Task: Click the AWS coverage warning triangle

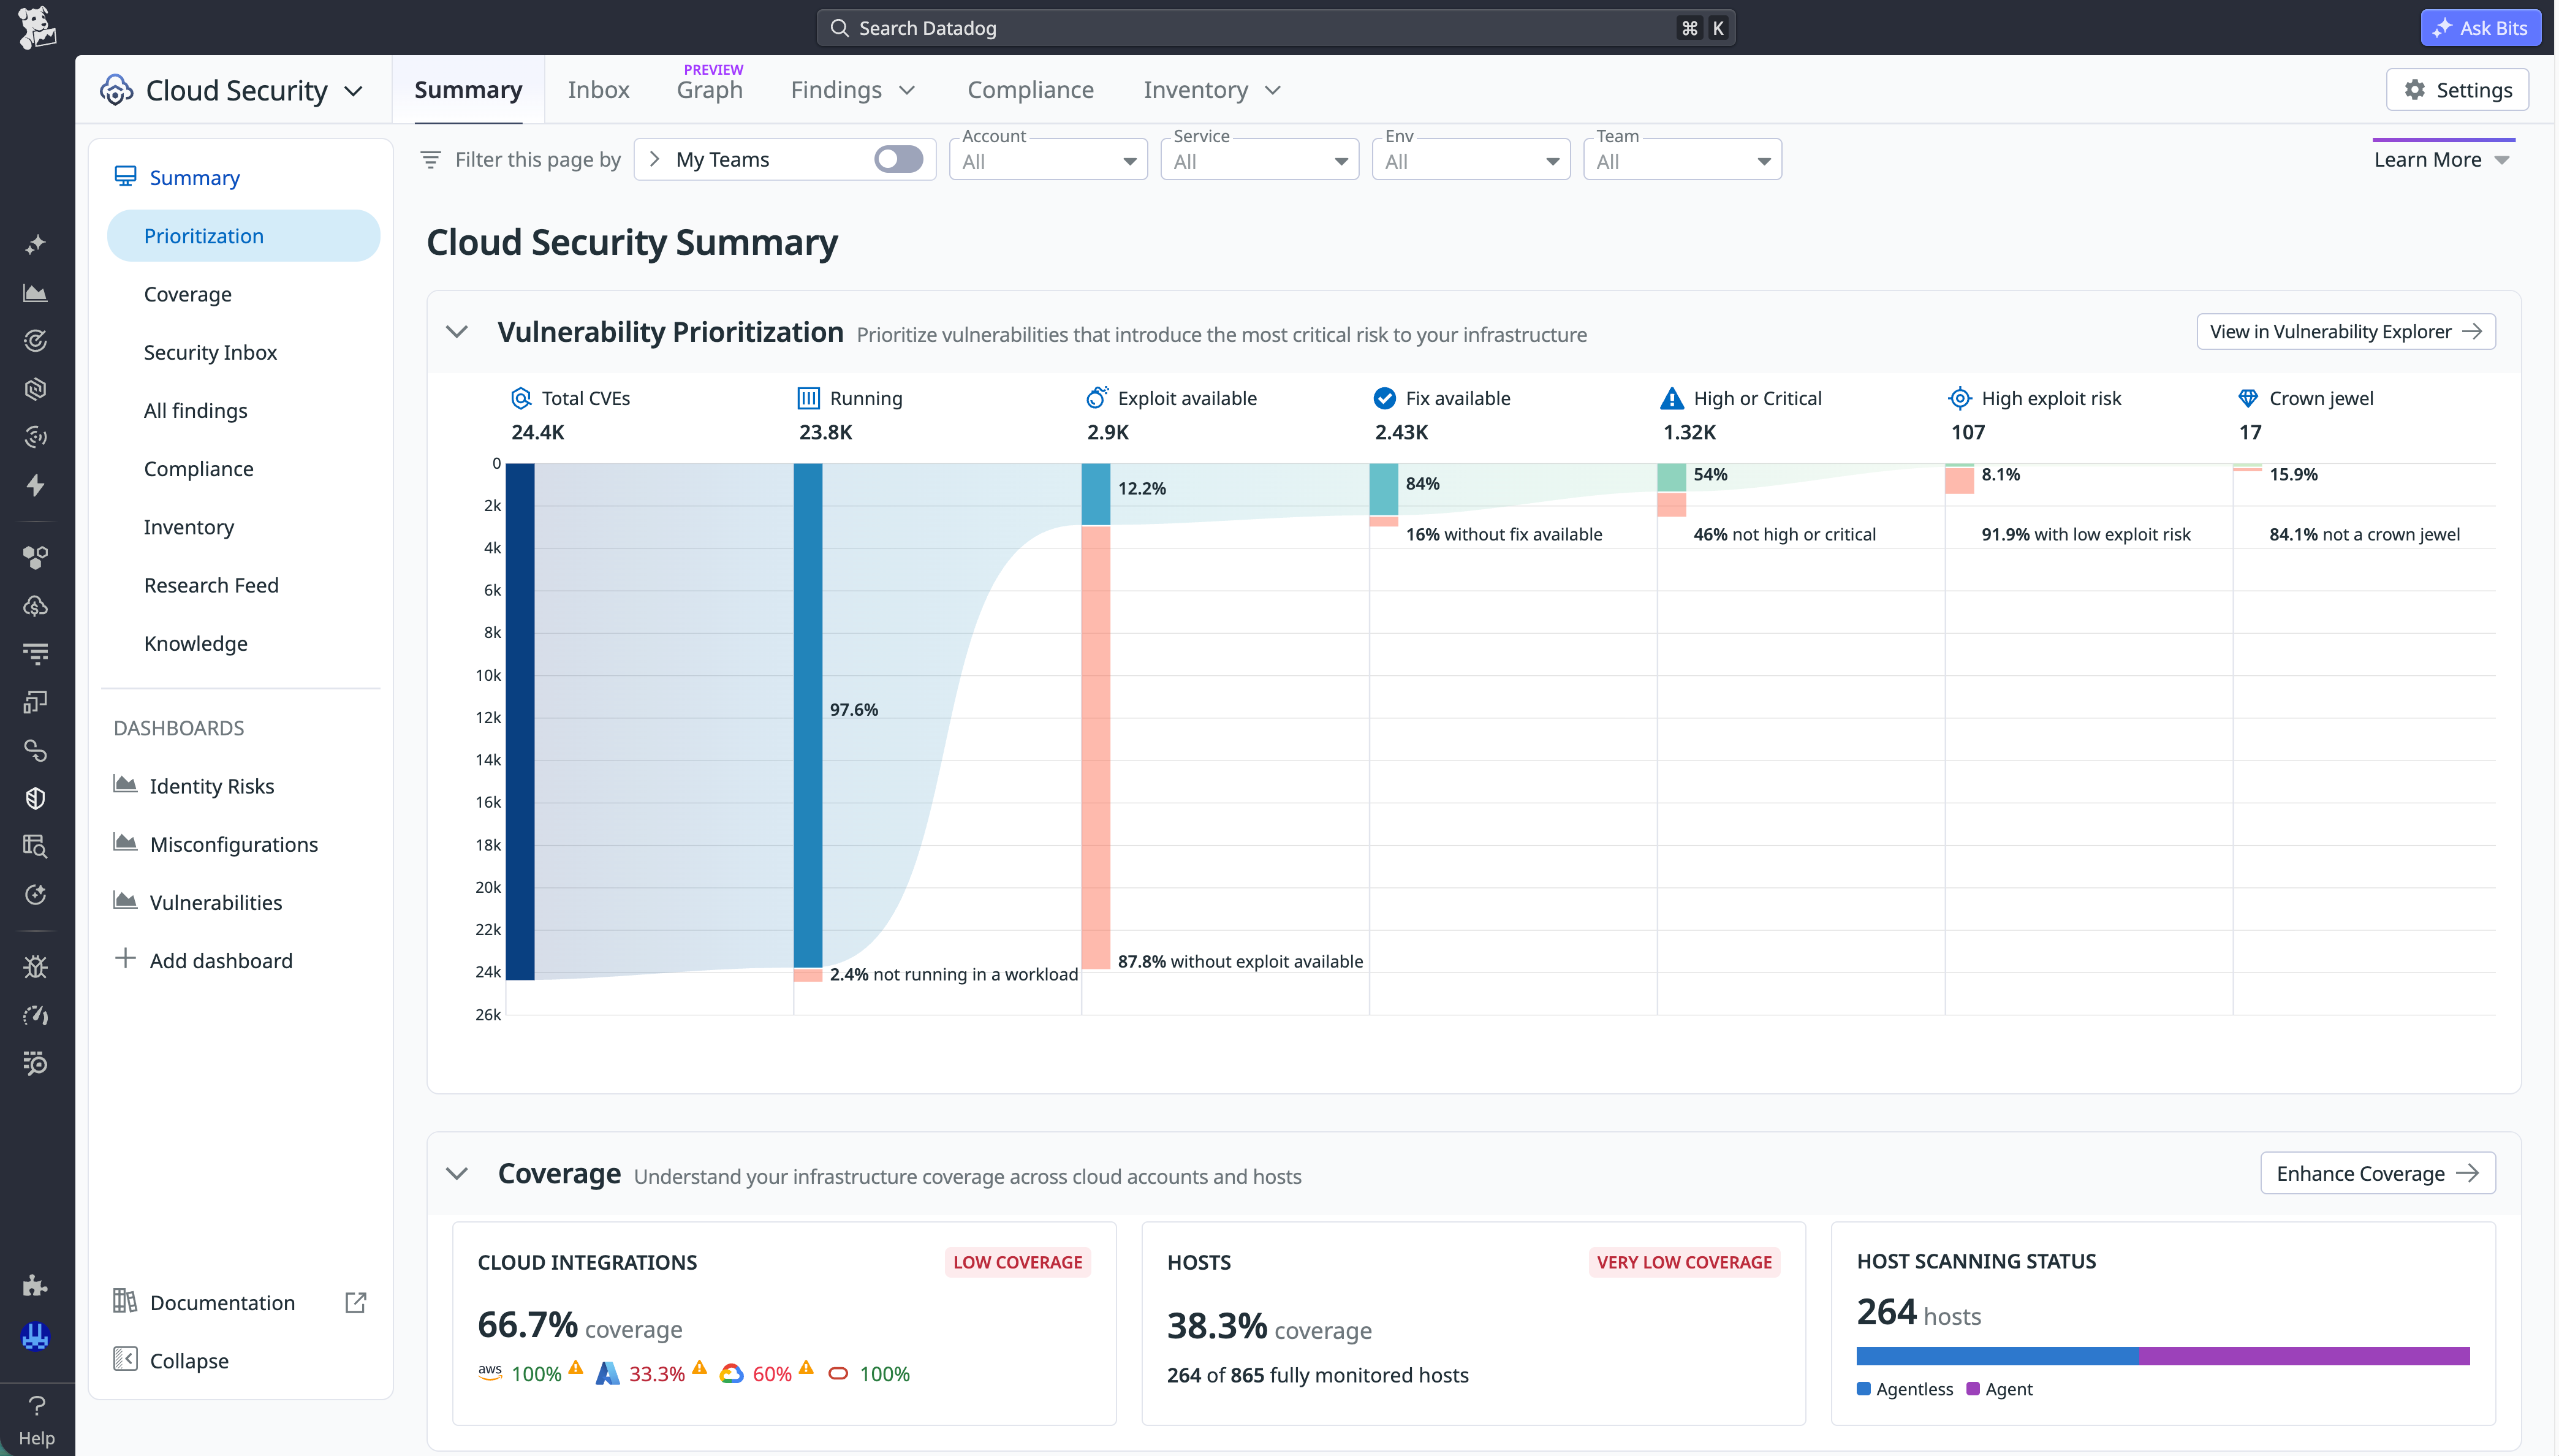Action: (x=576, y=1367)
